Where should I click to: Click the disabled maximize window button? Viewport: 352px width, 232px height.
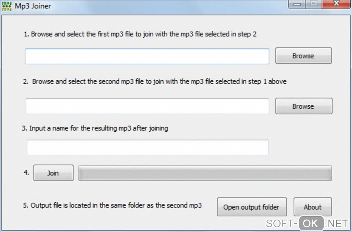(x=314, y=4)
